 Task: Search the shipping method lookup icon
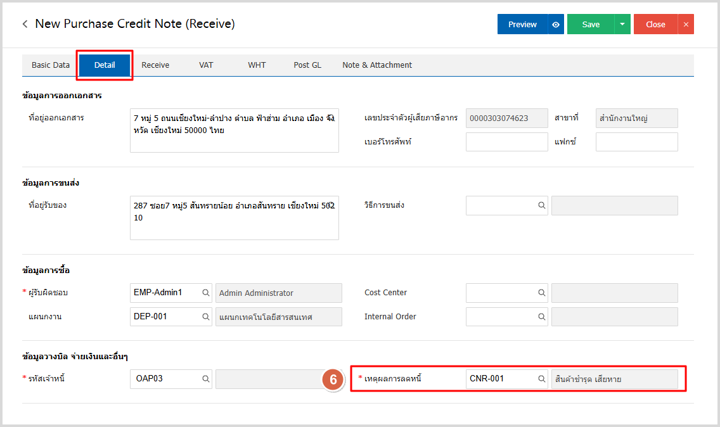click(541, 205)
